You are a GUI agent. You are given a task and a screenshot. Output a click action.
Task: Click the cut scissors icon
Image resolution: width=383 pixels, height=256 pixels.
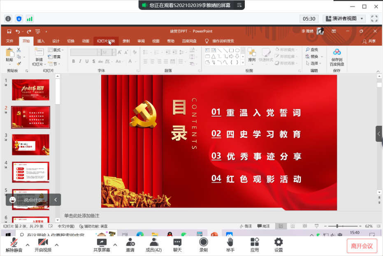point(19,50)
